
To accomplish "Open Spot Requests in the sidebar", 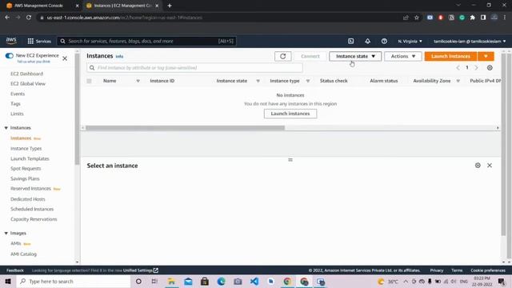I will (x=26, y=169).
